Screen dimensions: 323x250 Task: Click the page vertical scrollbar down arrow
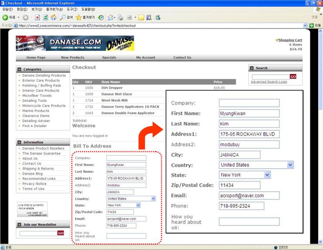click(320, 242)
